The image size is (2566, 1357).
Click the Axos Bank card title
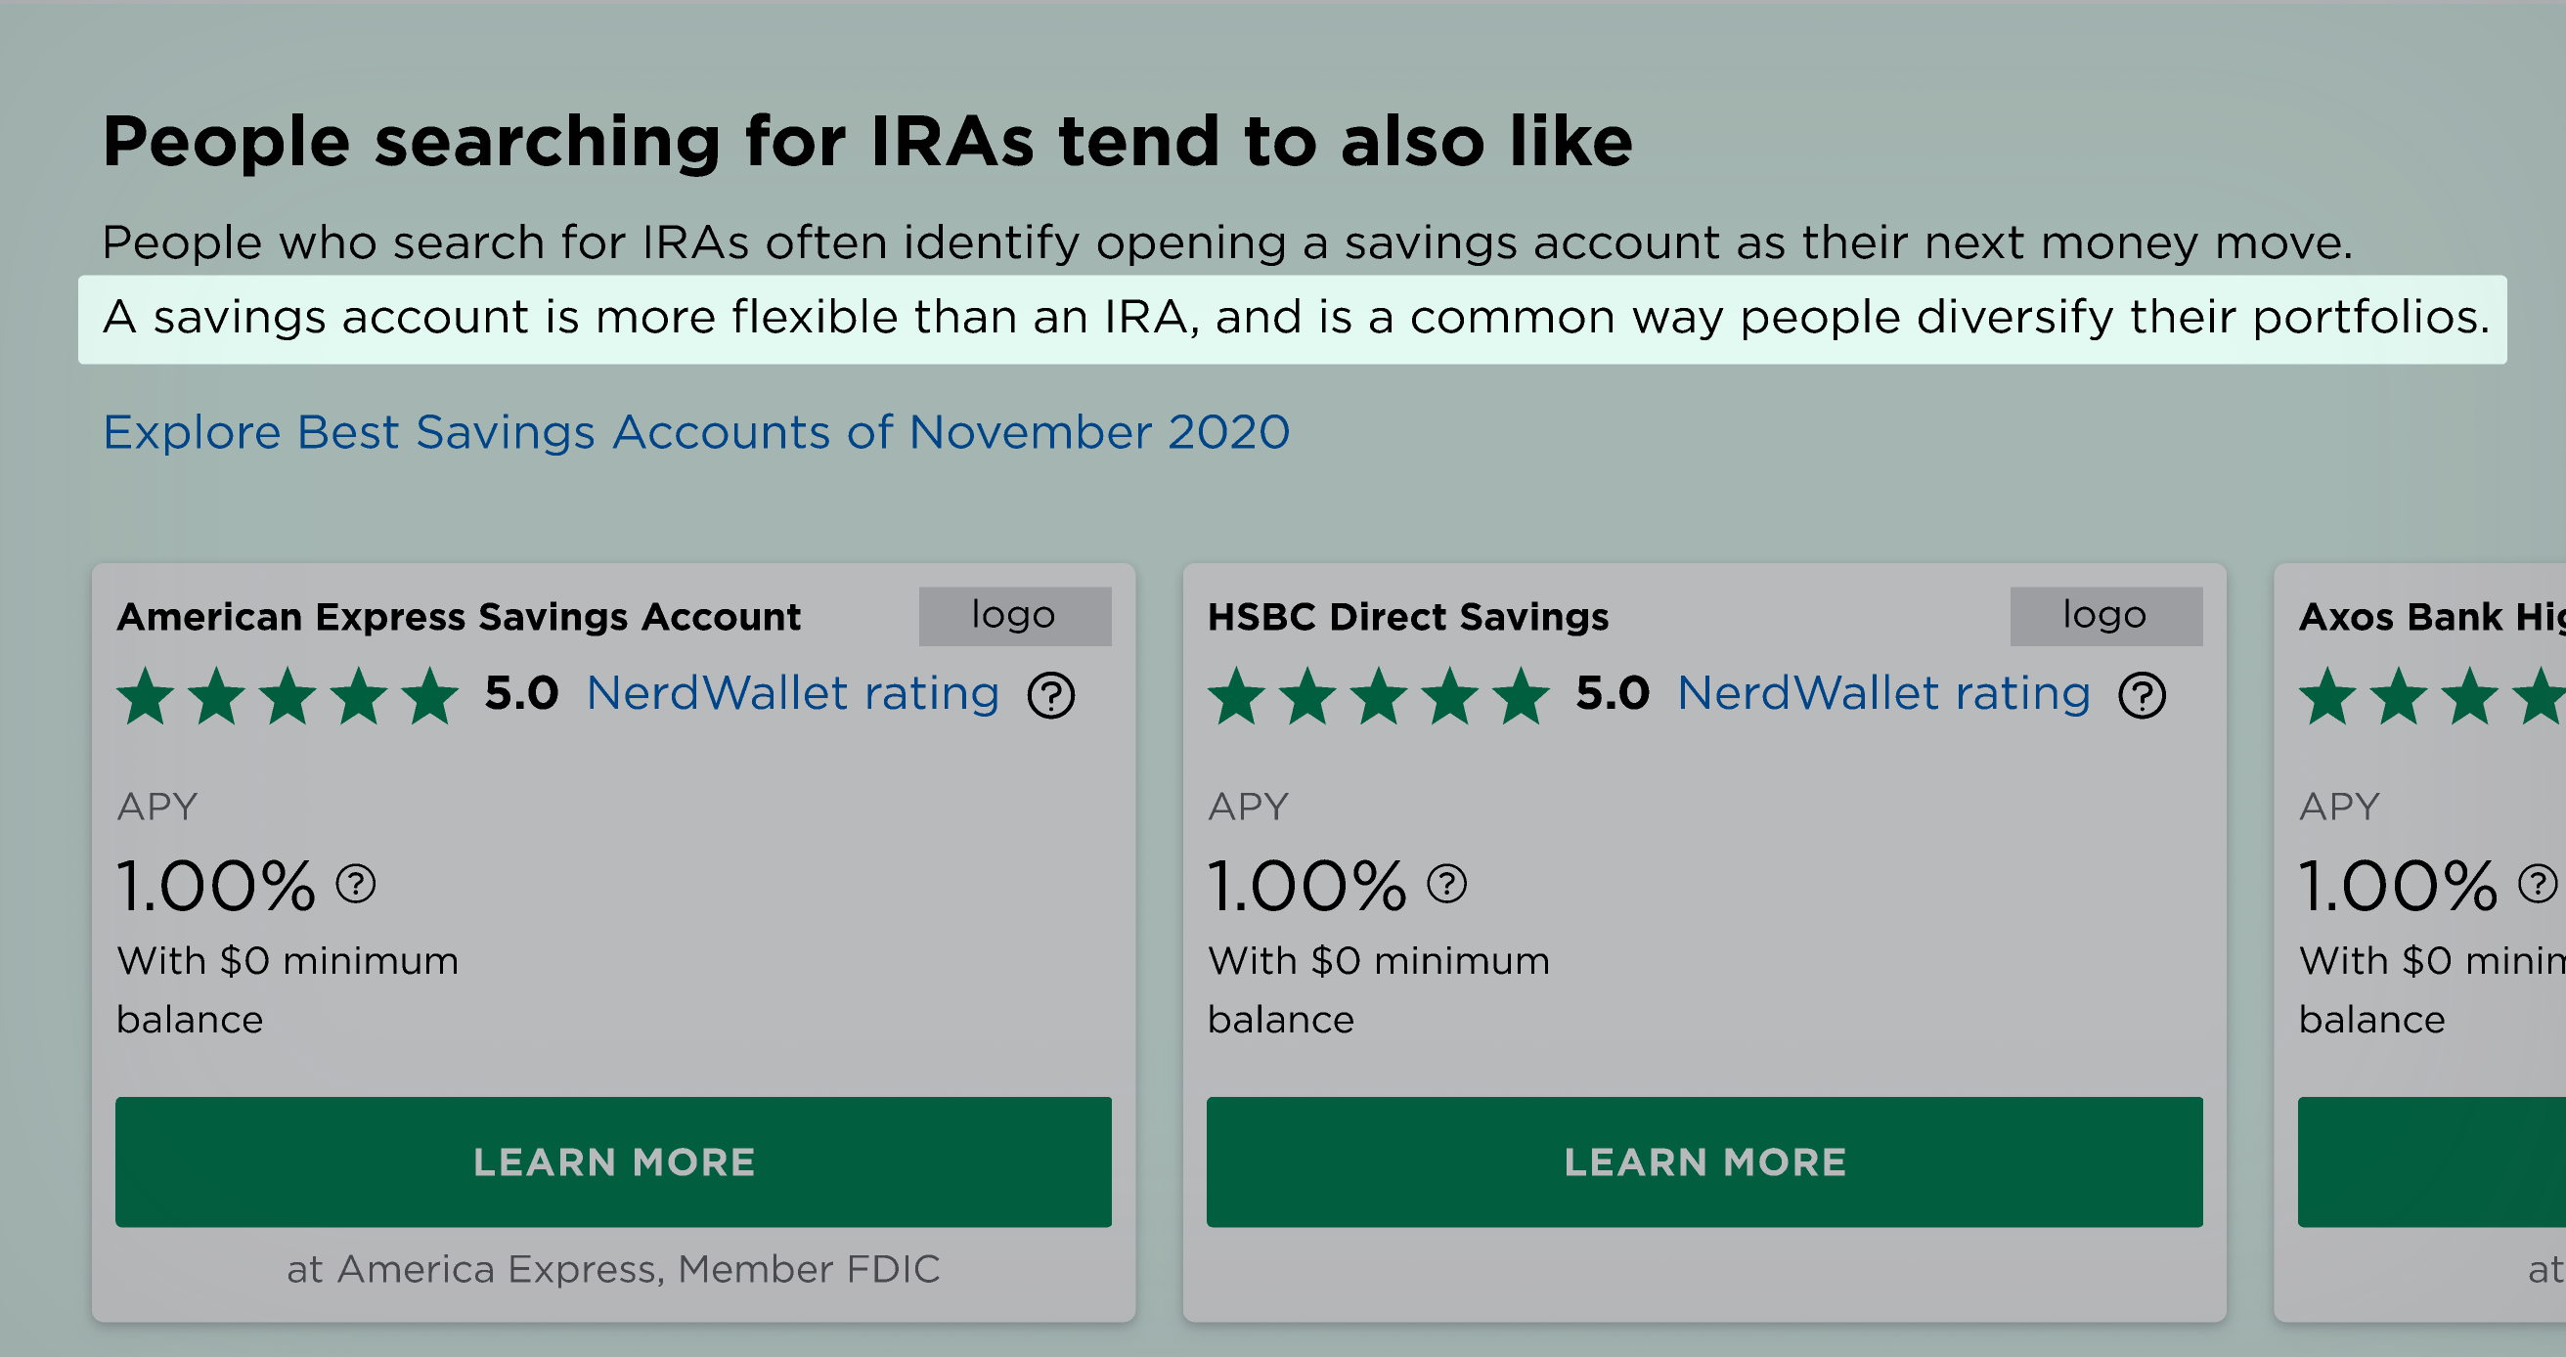pyautogui.click(x=2430, y=617)
